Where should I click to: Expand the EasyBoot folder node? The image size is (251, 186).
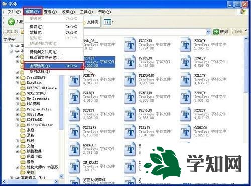(17, 83)
